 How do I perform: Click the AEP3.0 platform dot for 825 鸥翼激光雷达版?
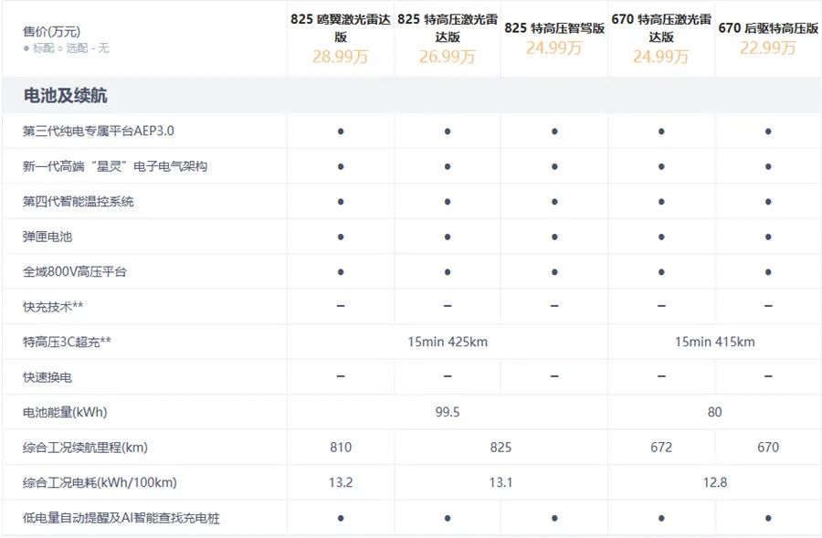pyautogui.click(x=341, y=132)
